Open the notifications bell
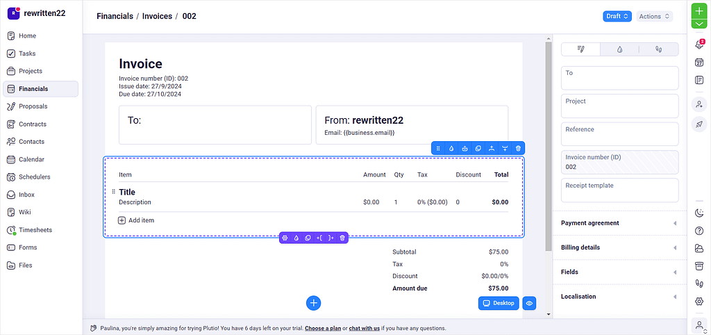 [699, 44]
